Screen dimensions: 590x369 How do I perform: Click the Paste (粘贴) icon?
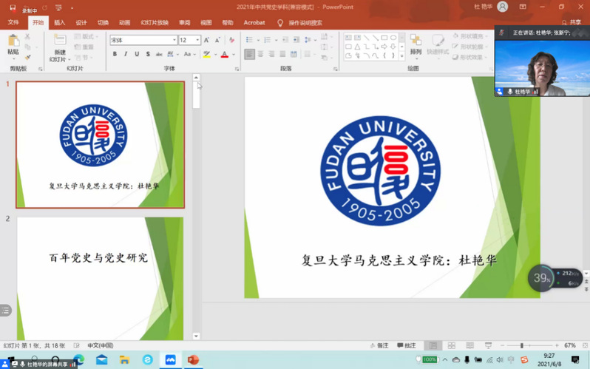[x=13, y=41]
